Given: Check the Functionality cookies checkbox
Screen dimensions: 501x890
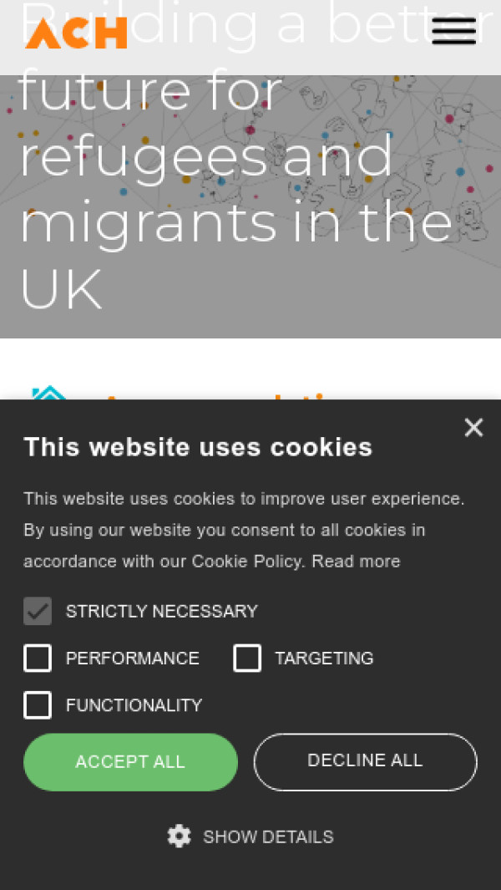Looking at the screenshot, I should click(38, 705).
